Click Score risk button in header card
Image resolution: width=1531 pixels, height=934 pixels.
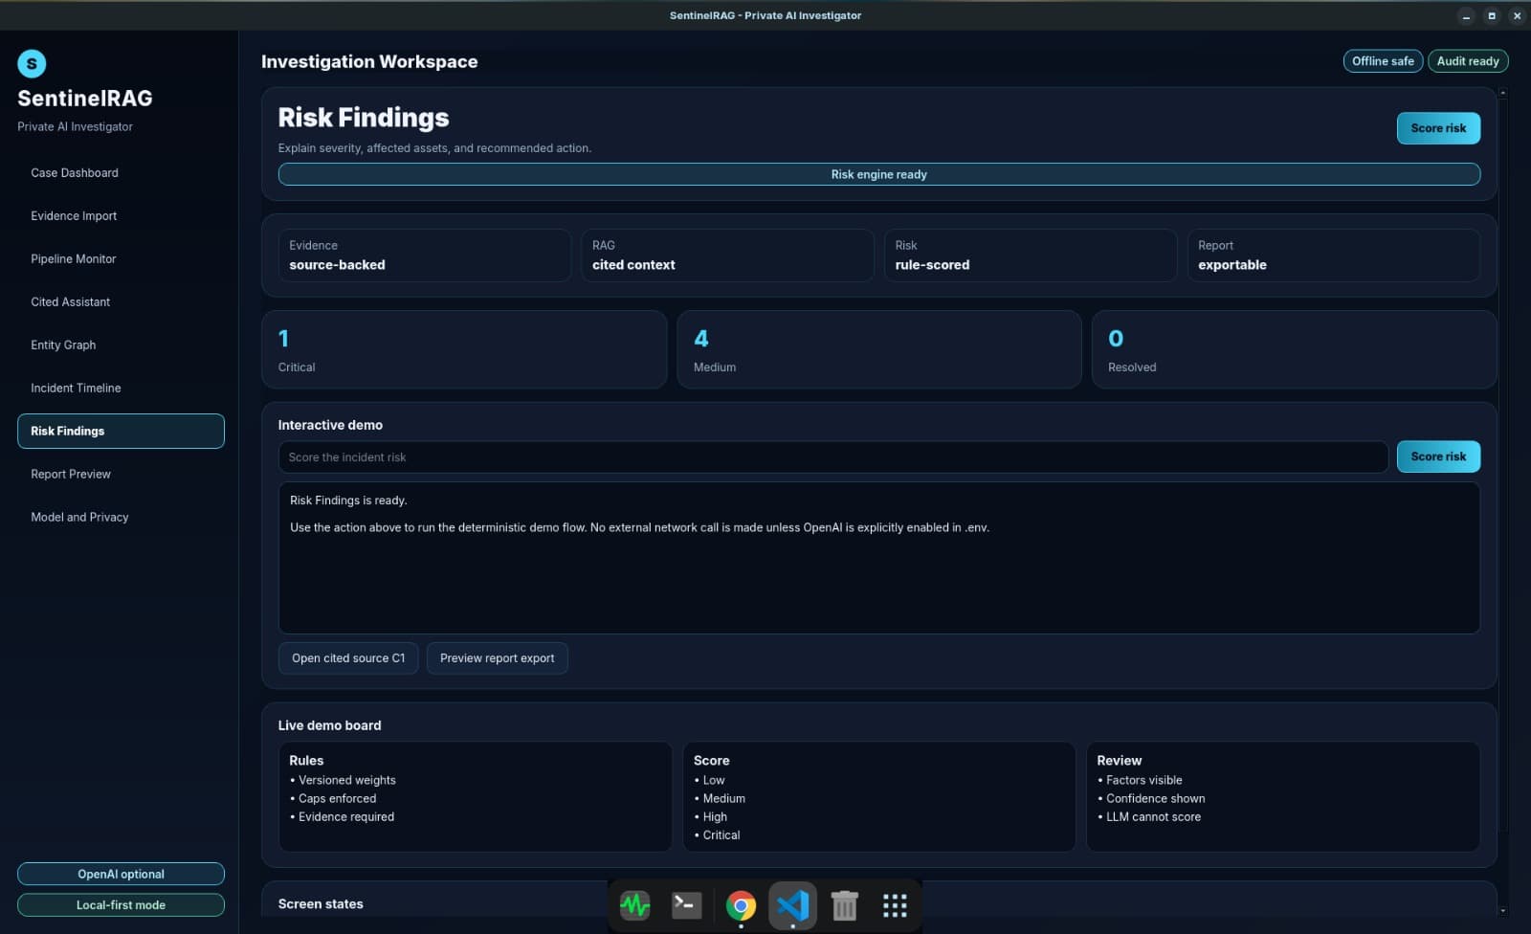coord(1438,128)
